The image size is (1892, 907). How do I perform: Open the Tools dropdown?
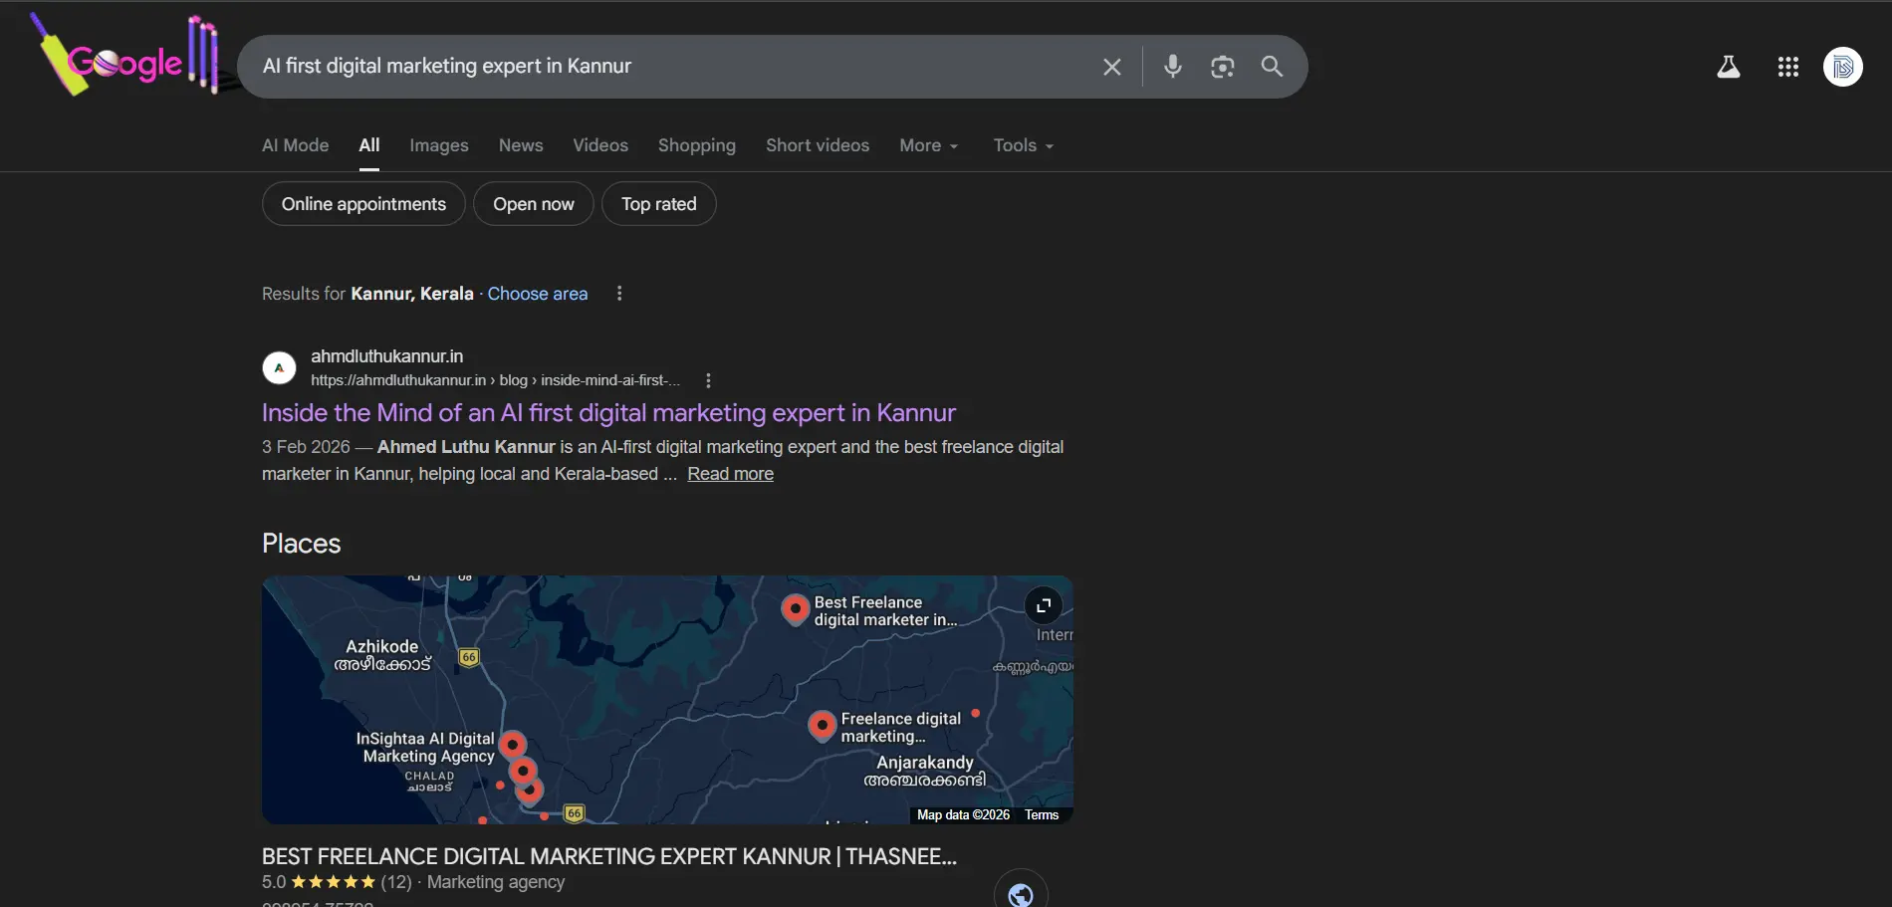click(x=1023, y=145)
